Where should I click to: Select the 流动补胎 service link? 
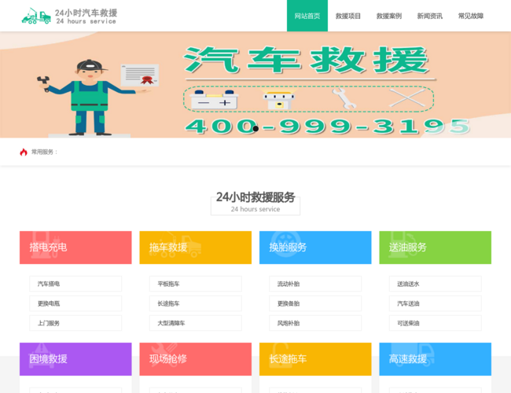tap(315, 284)
